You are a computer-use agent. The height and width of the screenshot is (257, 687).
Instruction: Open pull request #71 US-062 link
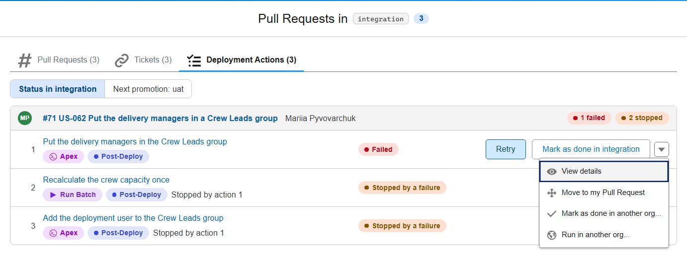pos(160,118)
